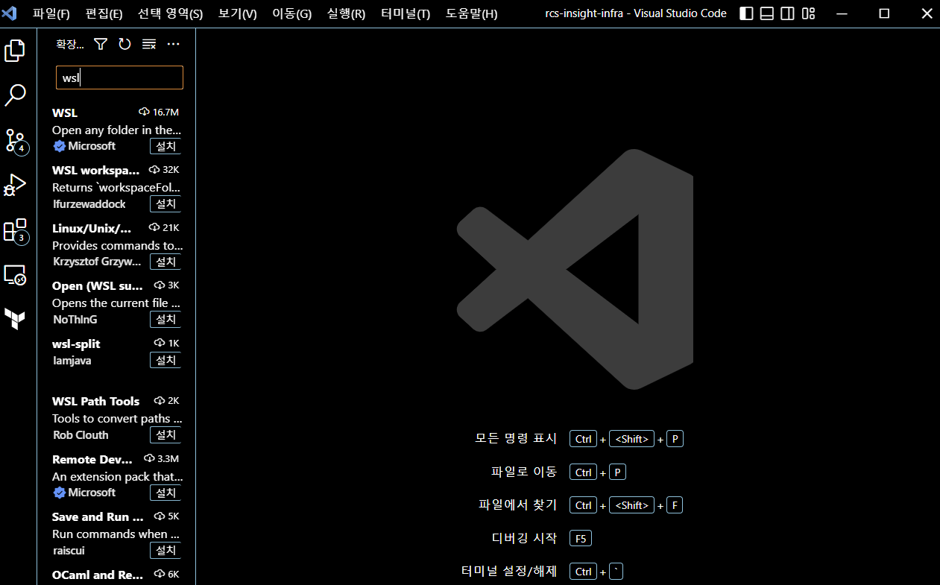940x585 pixels.
Task: Select the Save and Run extension title
Action: pos(98,516)
